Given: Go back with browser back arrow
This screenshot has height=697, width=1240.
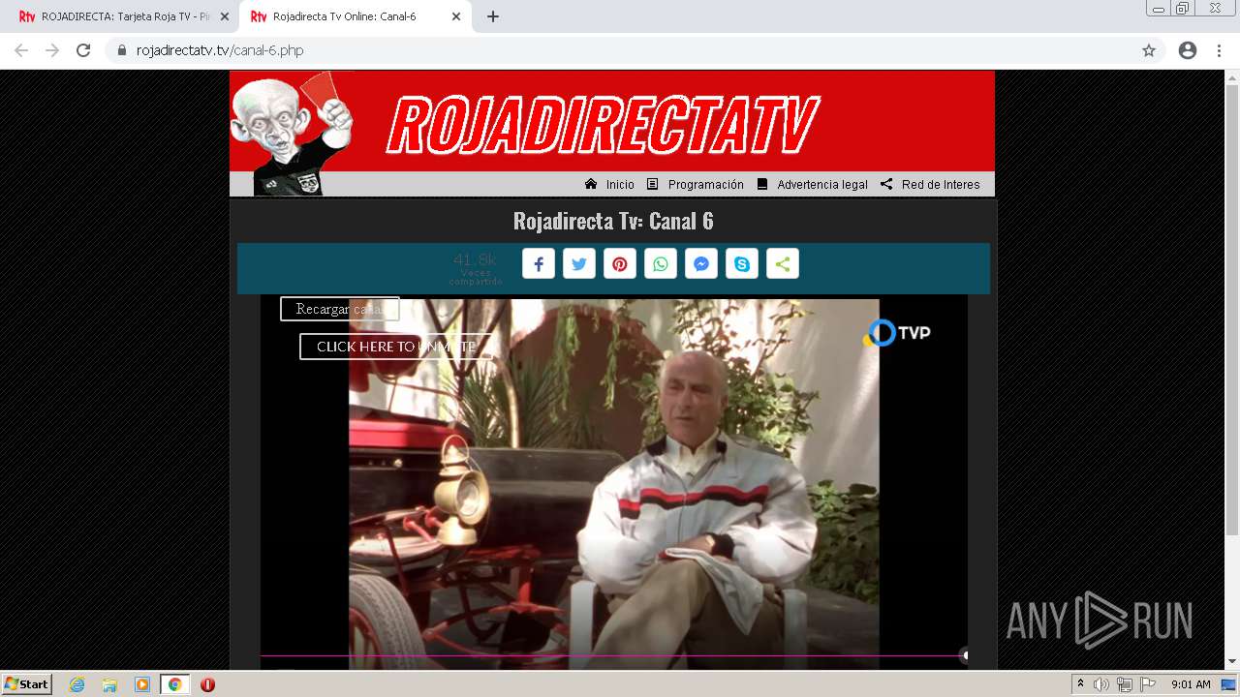Looking at the screenshot, I should (x=21, y=50).
